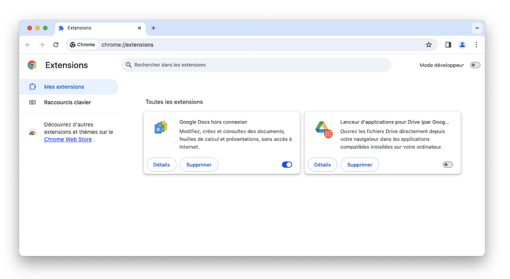Expand the tab search chevron
The width and height of the screenshot is (510, 279).
(x=477, y=28)
